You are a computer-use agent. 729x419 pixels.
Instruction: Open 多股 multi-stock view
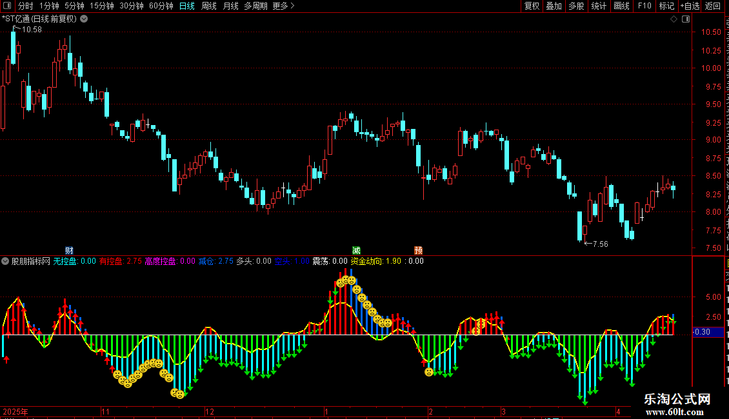point(577,6)
